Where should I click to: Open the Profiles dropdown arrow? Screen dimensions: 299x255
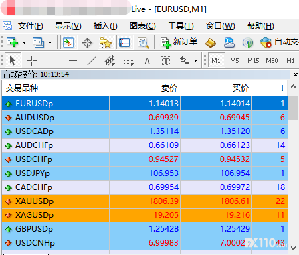[x=50, y=42]
